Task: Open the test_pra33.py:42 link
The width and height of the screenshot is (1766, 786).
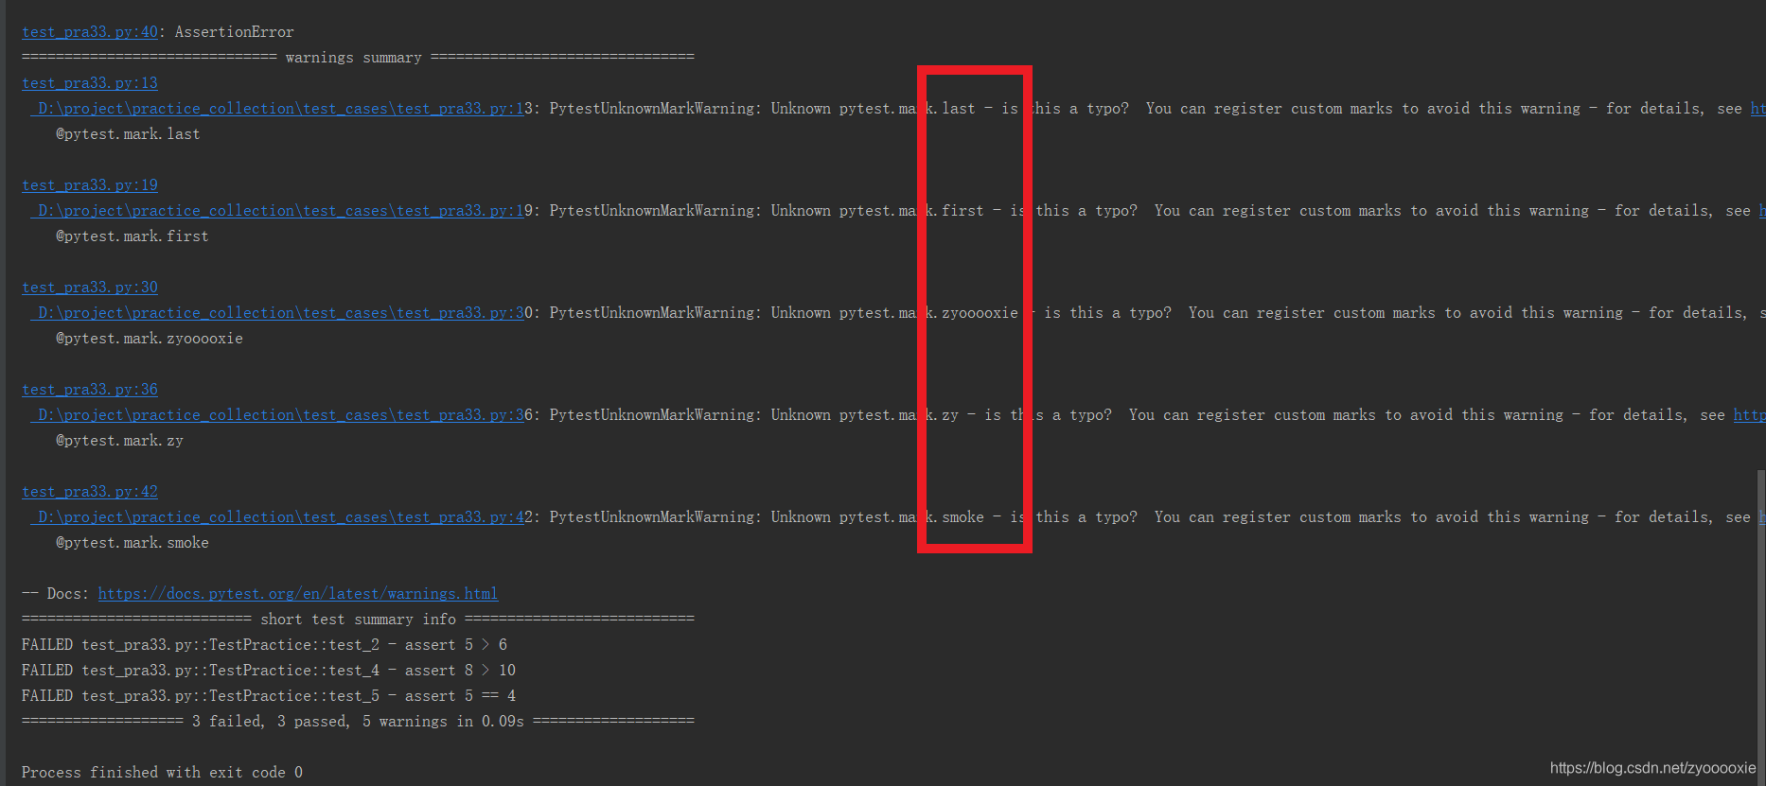Action: [90, 492]
